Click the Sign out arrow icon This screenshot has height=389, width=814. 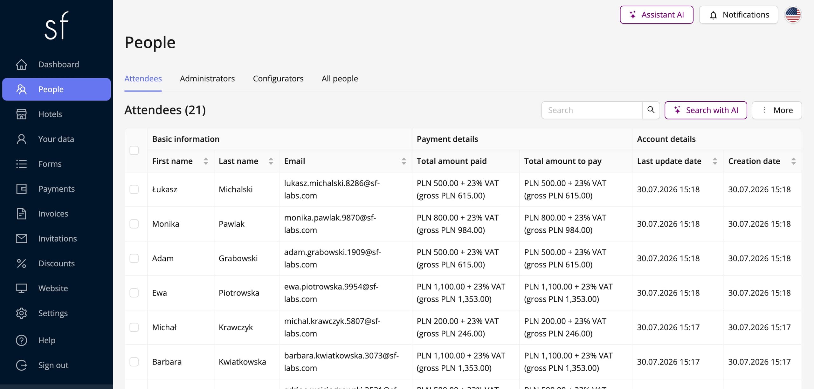tap(21, 365)
